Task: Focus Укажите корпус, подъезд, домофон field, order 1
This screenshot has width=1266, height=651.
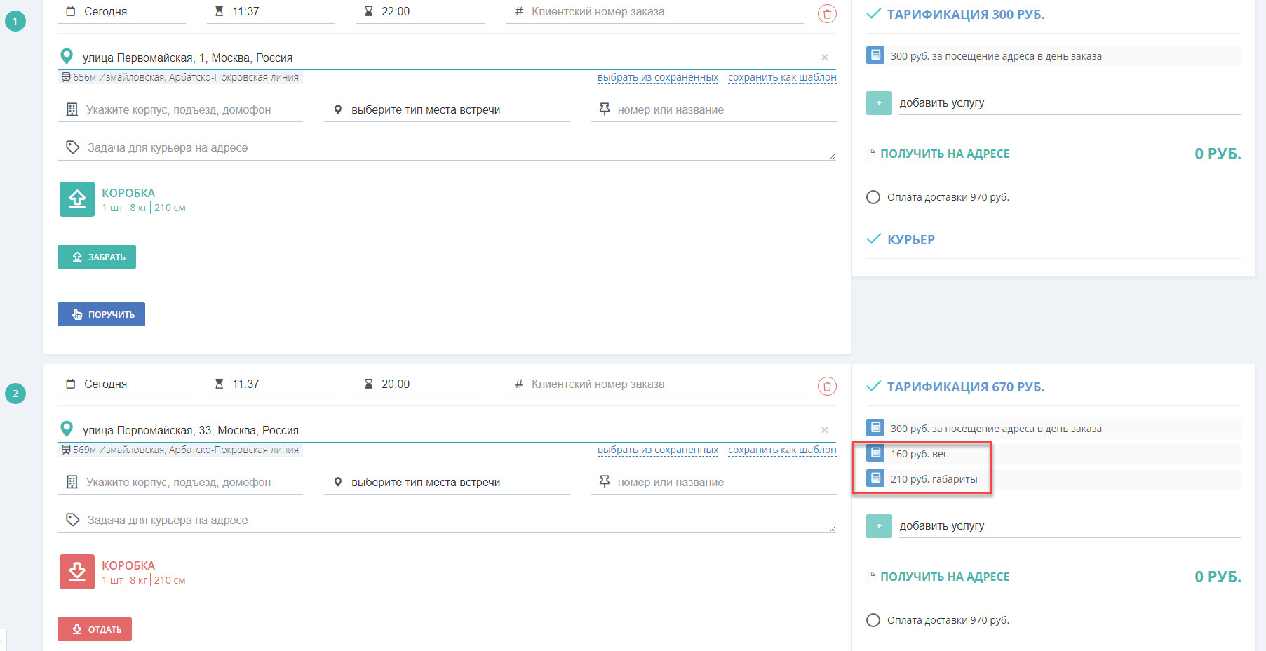Action: (x=180, y=109)
